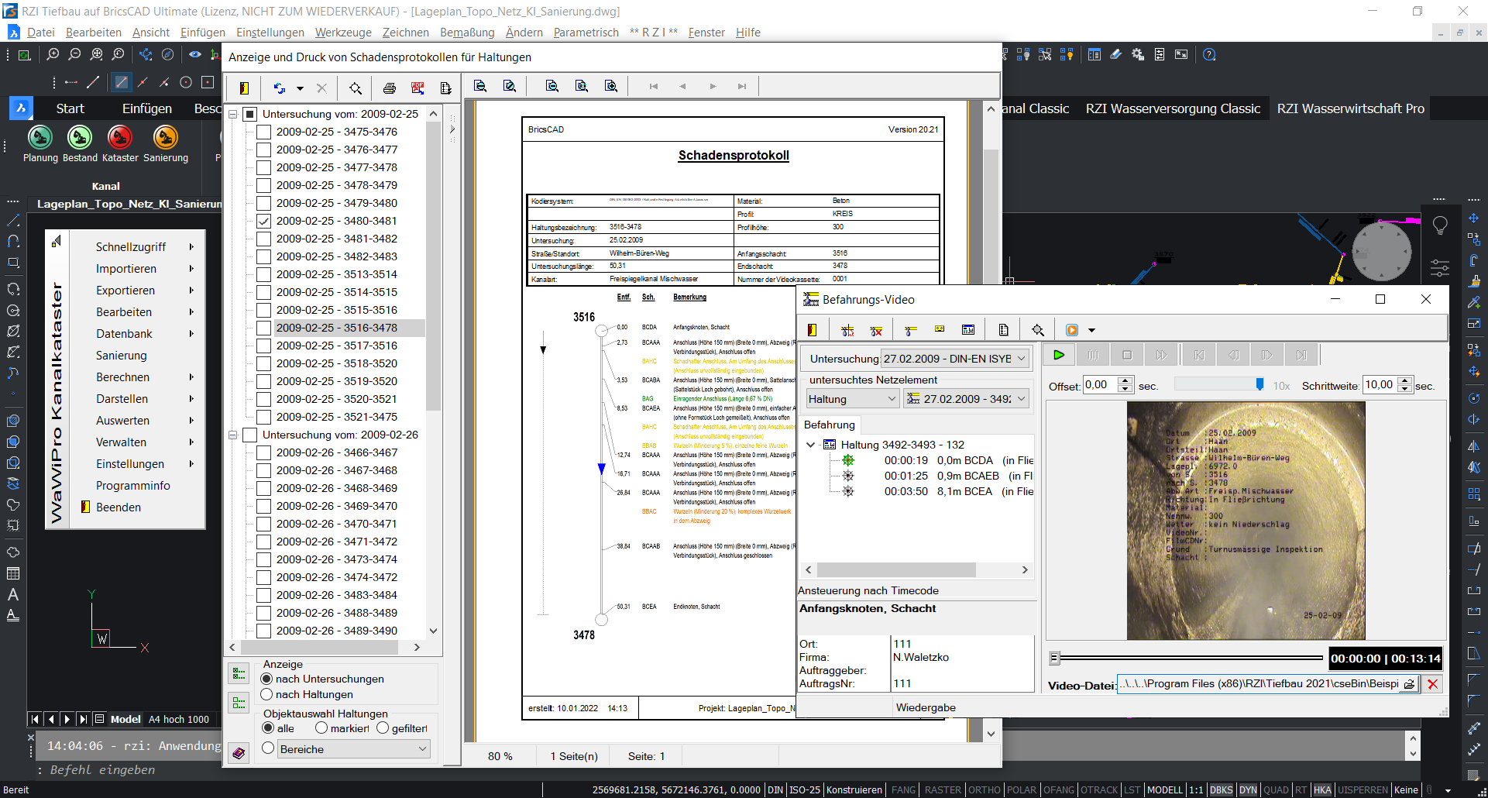Click Beenden in WaWiPro Kanalkataster menu

[x=119, y=507]
